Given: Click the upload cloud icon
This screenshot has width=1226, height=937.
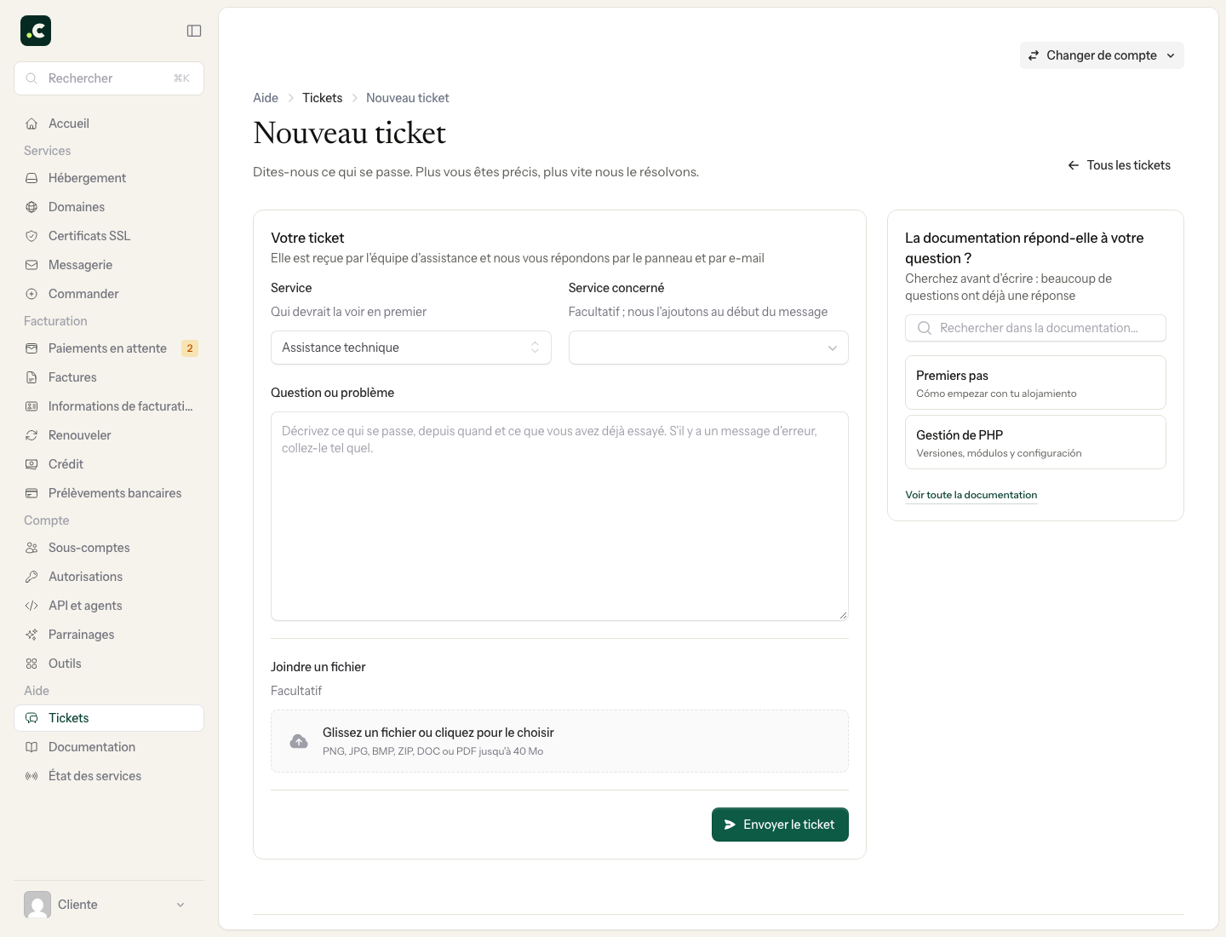Looking at the screenshot, I should click(x=299, y=741).
